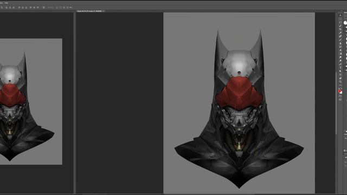This screenshot has height=195, width=347.
Task: Click the large helmet artwork on the right canvas
Action: 239,109
